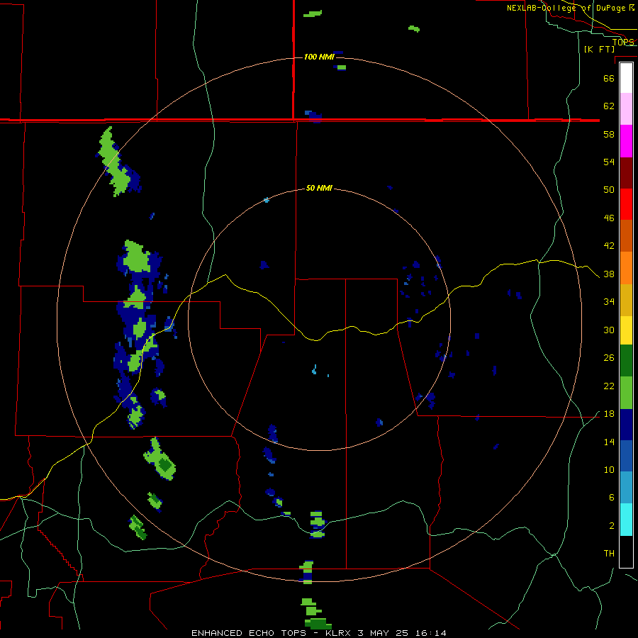Click the 58 scale value
The image size is (638, 638).
(x=609, y=134)
